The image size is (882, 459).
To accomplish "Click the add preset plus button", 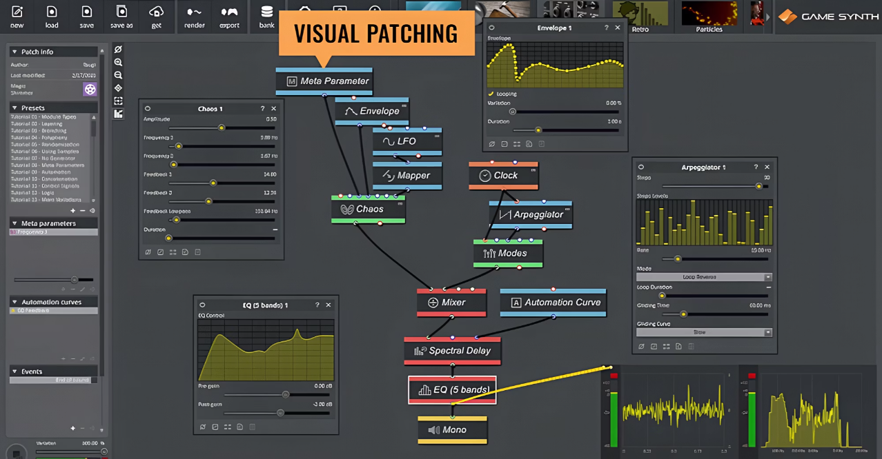I will [x=73, y=211].
